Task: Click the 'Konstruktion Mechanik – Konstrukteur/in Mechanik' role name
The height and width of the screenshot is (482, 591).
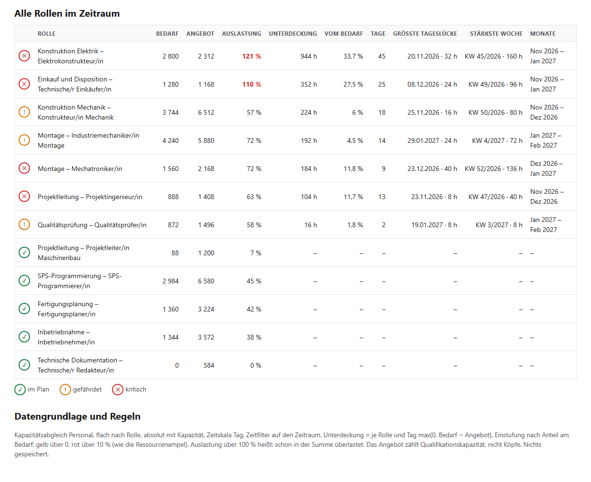Action: [x=76, y=112]
